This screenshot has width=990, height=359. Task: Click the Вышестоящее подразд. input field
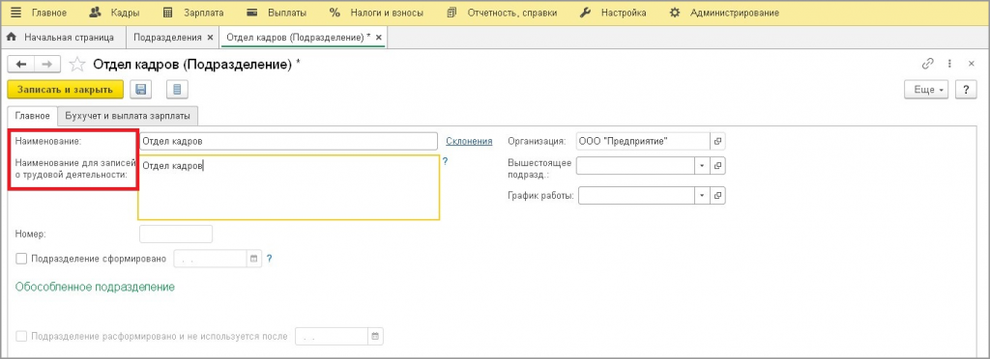coord(636,166)
